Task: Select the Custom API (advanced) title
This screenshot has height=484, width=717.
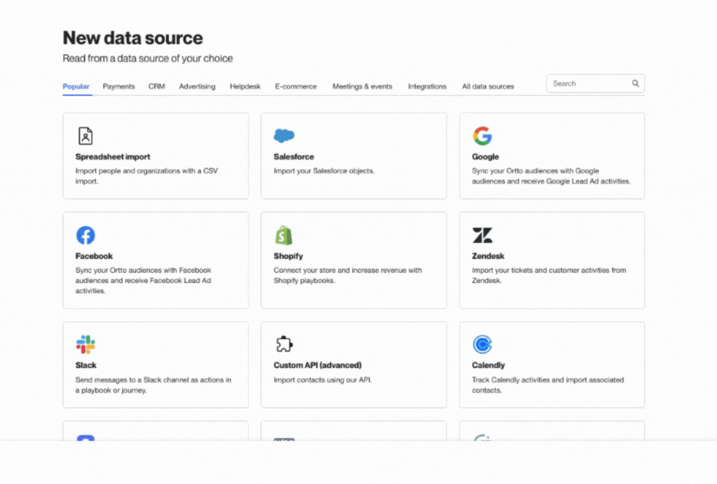Action: tap(318, 365)
